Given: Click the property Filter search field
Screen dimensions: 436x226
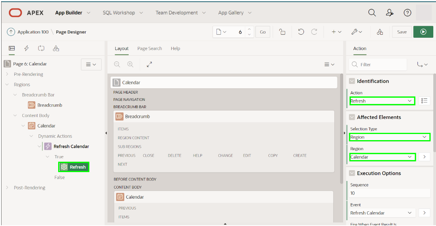Looking at the screenshot, I should tap(378, 65).
